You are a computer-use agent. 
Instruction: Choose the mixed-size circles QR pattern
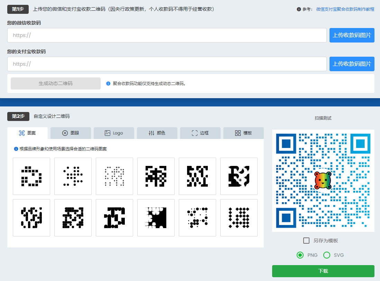point(197,218)
